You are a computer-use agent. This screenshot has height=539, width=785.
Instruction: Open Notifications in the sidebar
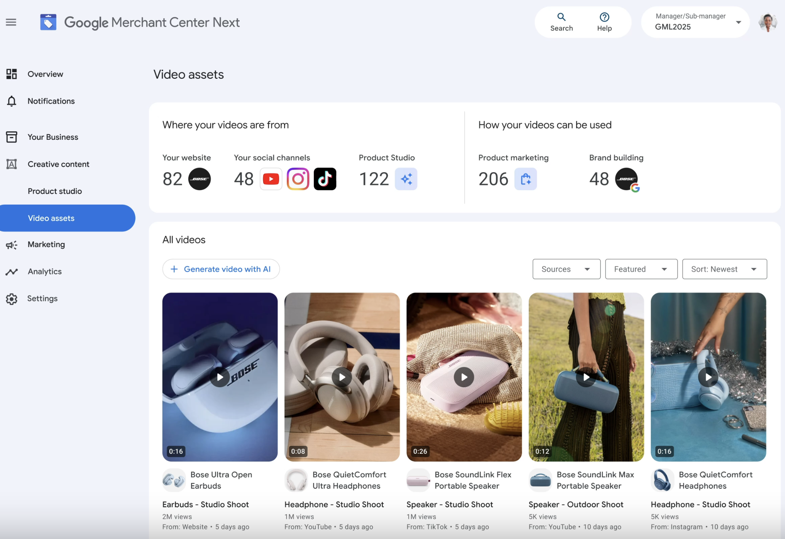[x=51, y=101]
